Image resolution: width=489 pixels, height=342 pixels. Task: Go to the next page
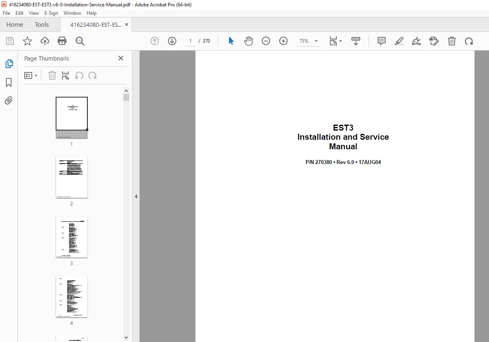(172, 41)
